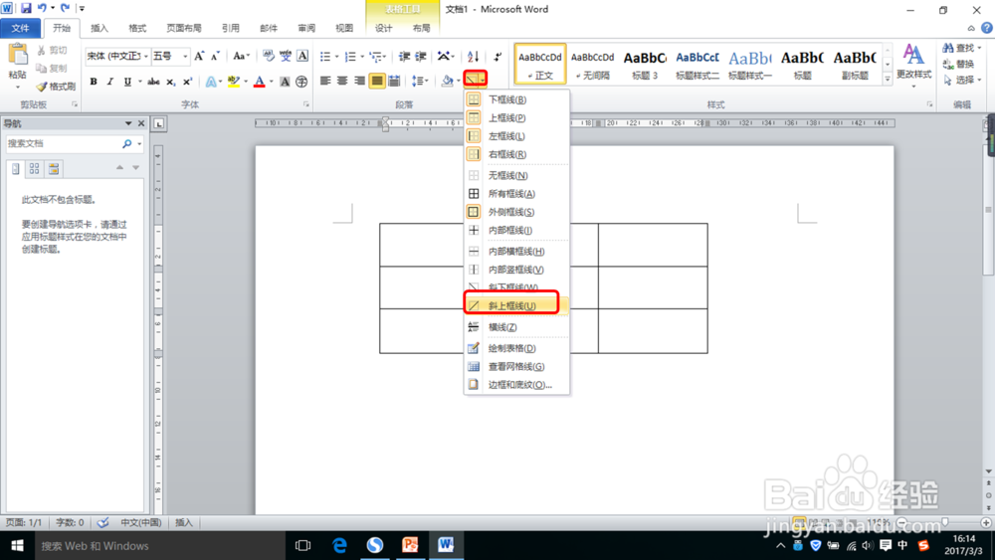
Task: Click the Replace (替换) button
Action: pyautogui.click(x=959, y=64)
